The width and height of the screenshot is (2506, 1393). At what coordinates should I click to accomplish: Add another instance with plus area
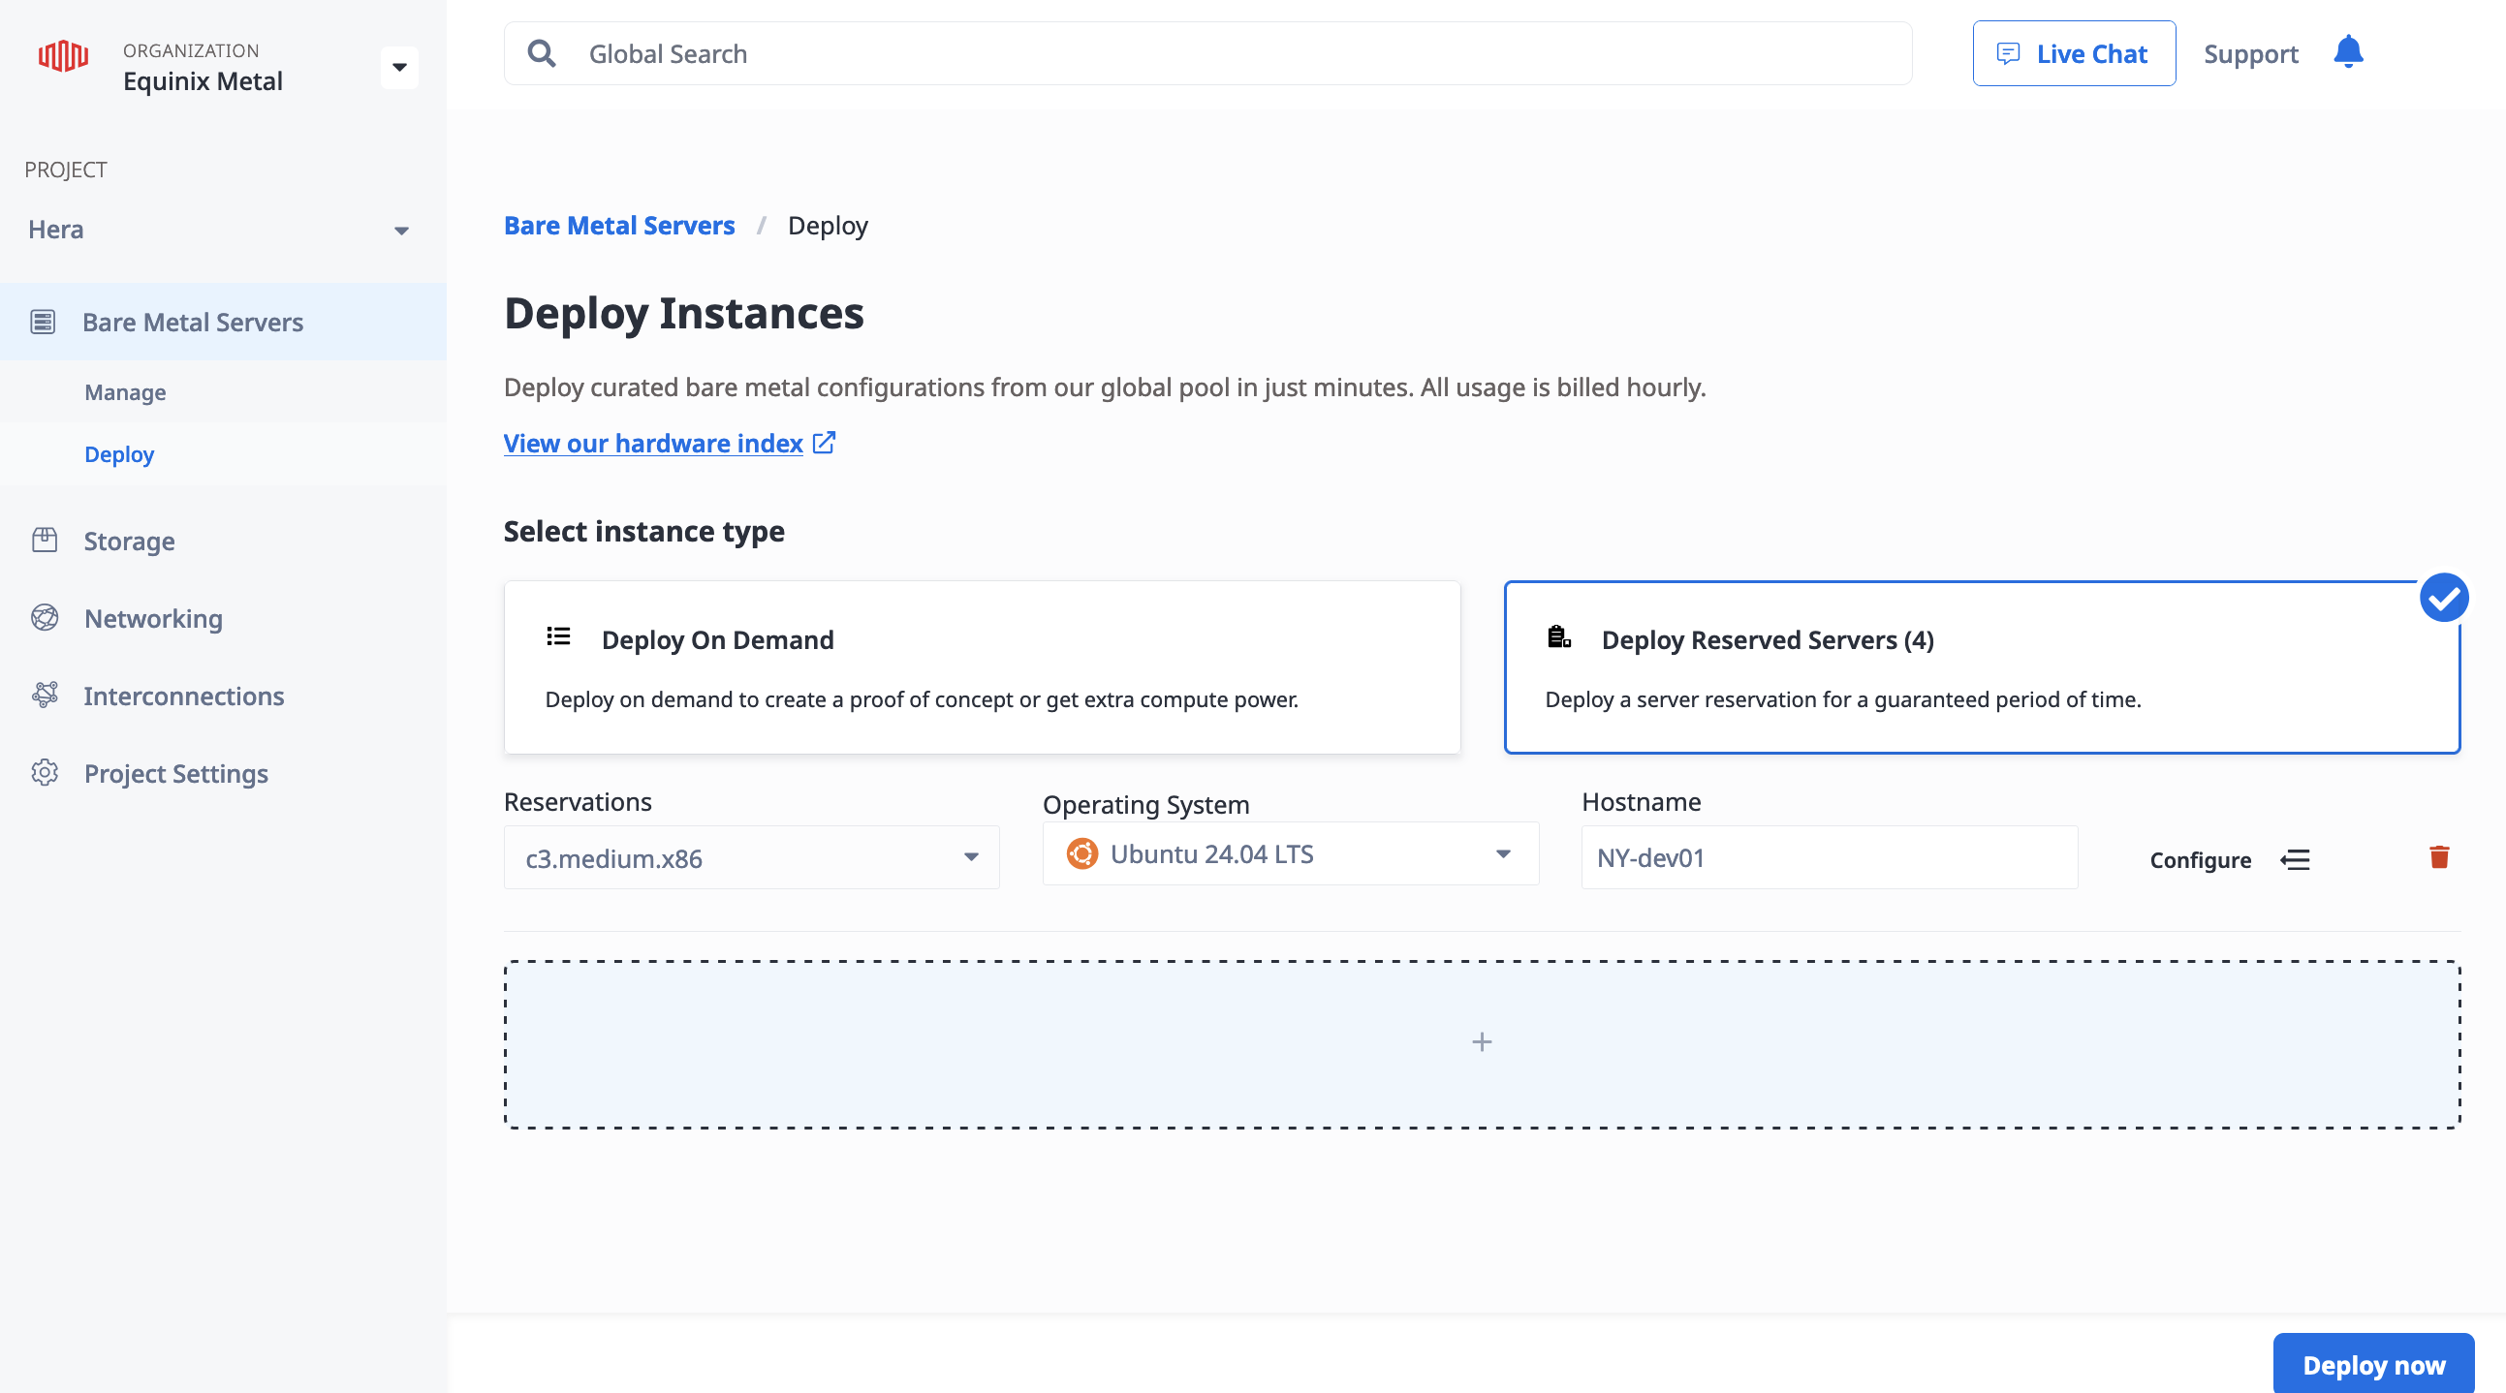pos(1482,1043)
